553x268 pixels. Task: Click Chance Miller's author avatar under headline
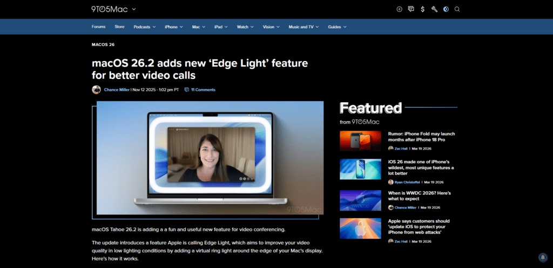tap(96, 90)
